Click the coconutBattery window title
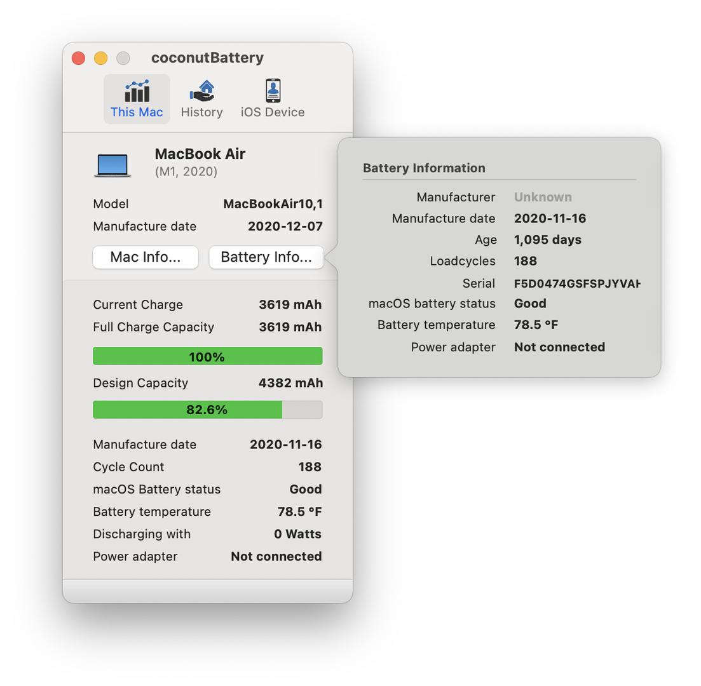 click(x=207, y=58)
